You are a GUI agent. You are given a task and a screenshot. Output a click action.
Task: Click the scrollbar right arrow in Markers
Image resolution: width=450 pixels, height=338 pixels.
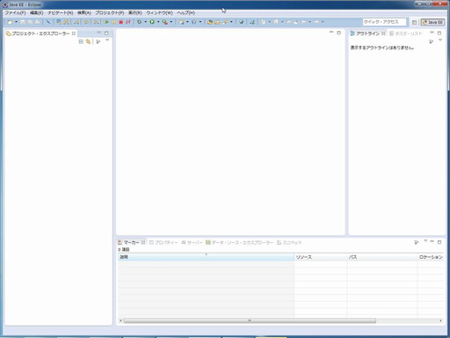click(440, 320)
